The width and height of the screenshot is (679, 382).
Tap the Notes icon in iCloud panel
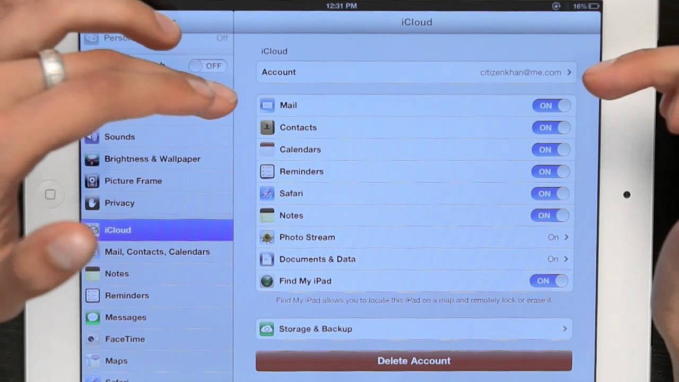pyautogui.click(x=267, y=215)
